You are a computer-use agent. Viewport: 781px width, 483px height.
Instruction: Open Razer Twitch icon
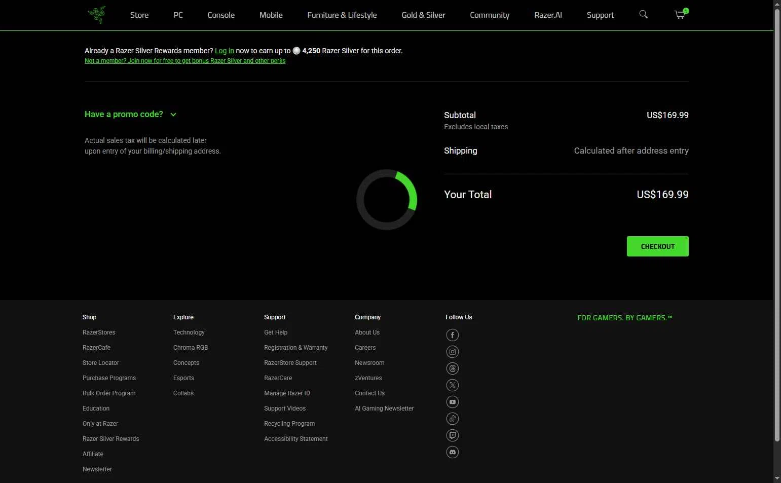tap(453, 435)
